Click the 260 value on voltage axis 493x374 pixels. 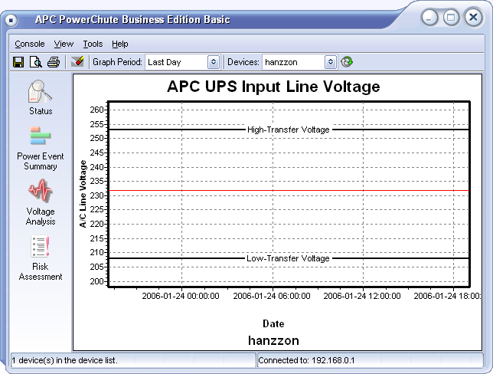(96, 110)
